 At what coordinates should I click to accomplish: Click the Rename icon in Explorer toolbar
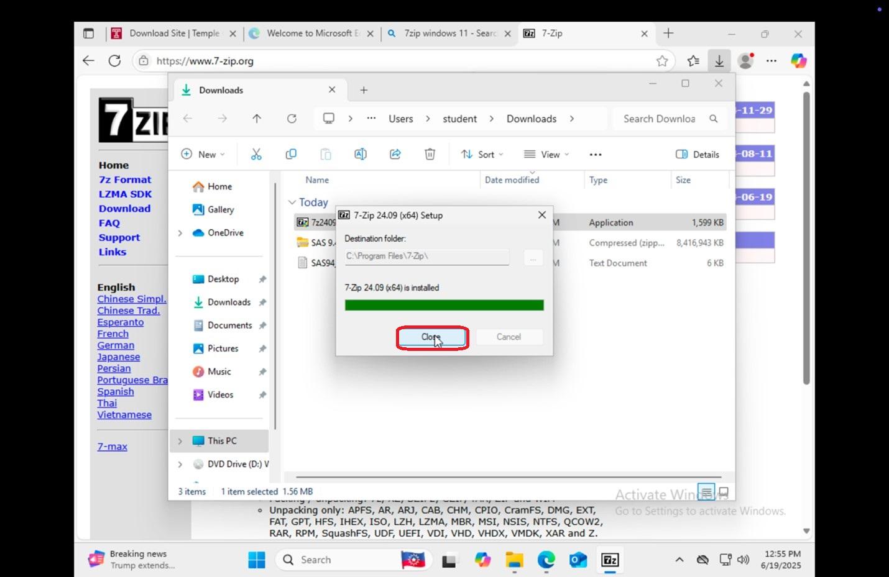point(361,155)
